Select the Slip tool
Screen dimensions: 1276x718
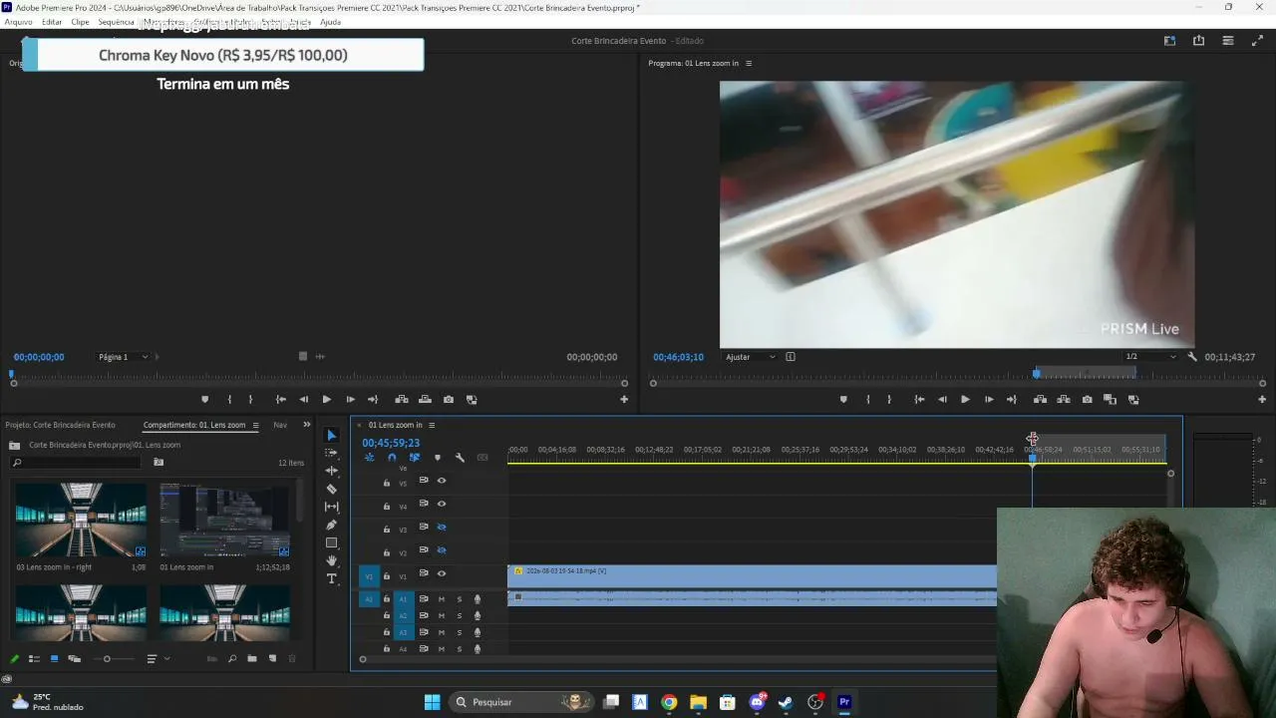[332, 507]
